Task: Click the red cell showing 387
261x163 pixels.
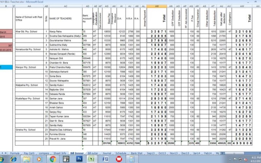Action: click(6, 45)
